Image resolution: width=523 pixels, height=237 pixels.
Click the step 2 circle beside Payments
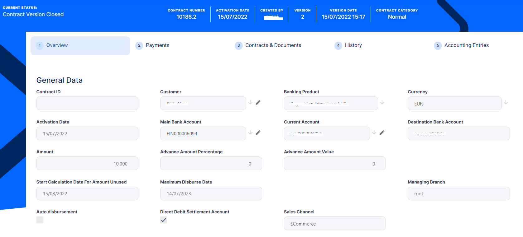point(139,45)
